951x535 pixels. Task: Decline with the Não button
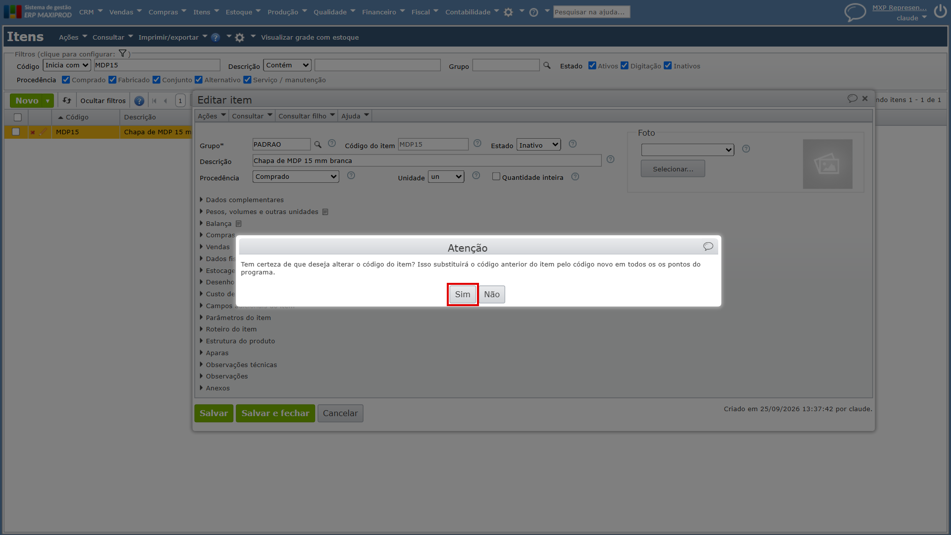click(491, 294)
